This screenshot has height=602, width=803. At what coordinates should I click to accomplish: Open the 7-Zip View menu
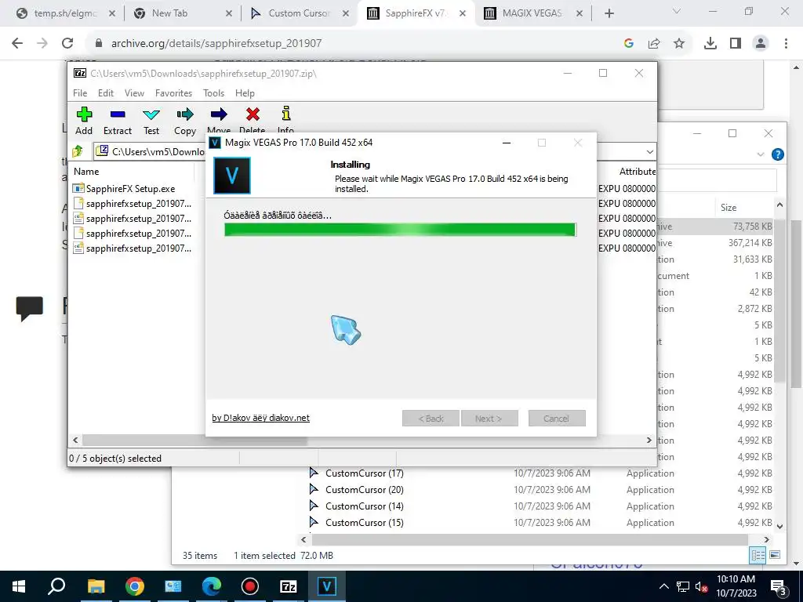[x=134, y=93]
